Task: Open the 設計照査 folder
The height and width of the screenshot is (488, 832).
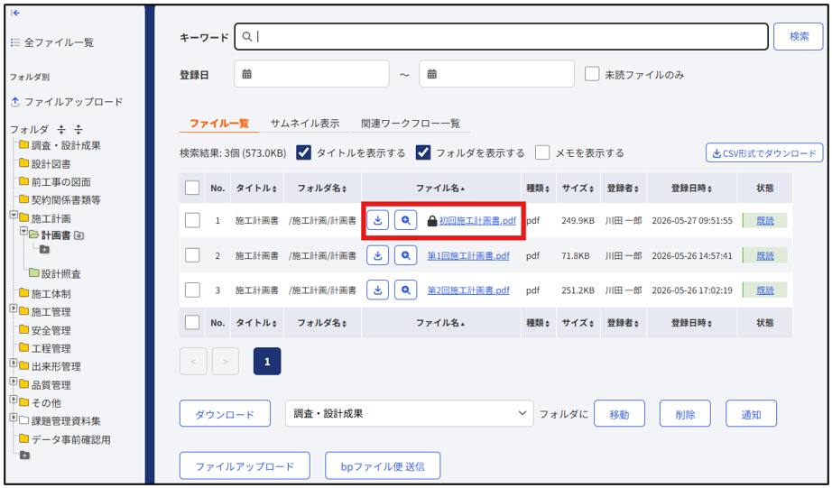Action: pos(55,273)
